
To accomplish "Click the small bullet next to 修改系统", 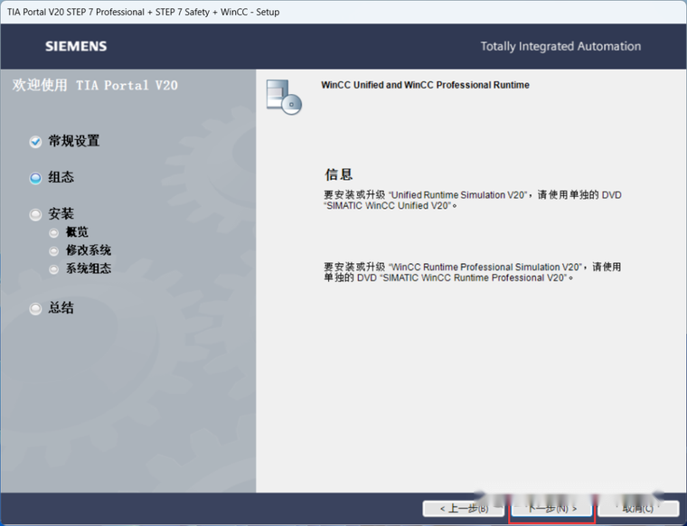I will (x=54, y=251).
